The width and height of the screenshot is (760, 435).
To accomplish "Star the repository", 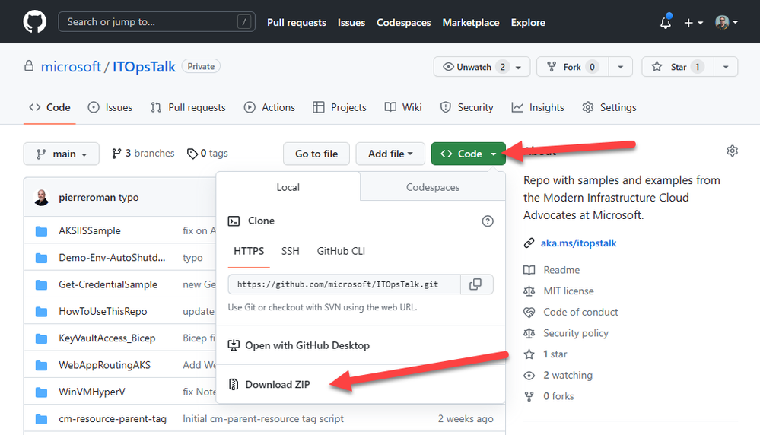I will pyautogui.click(x=678, y=67).
